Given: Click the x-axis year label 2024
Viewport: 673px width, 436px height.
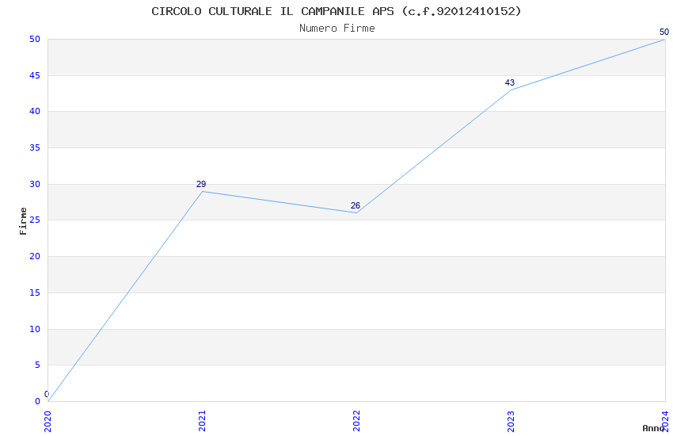Looking at the screenshot, I should 665,422.
